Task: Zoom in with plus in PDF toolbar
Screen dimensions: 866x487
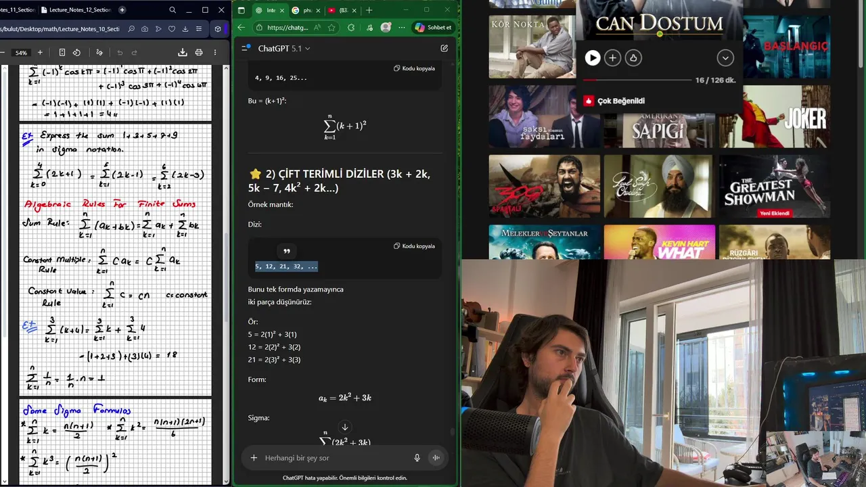Action: (40, 53)
